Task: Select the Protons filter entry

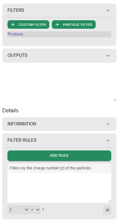Action: 59,34
